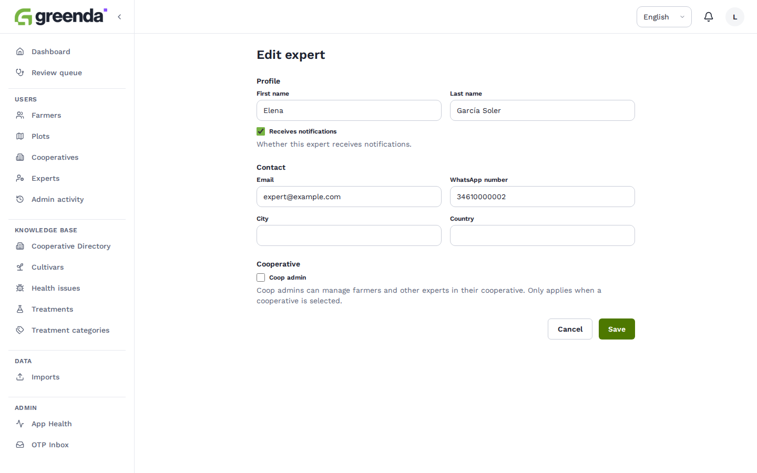Click the Admin activity history icon
This screenshot has width=757, height=473.
tap(20, 199)
